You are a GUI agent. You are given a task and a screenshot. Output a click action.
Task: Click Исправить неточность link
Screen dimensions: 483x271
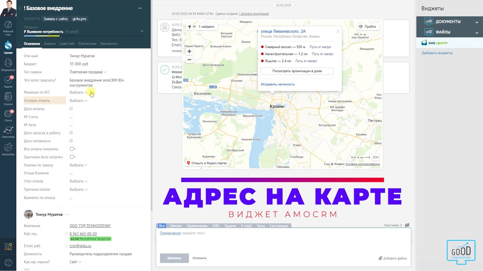(278, 84)
